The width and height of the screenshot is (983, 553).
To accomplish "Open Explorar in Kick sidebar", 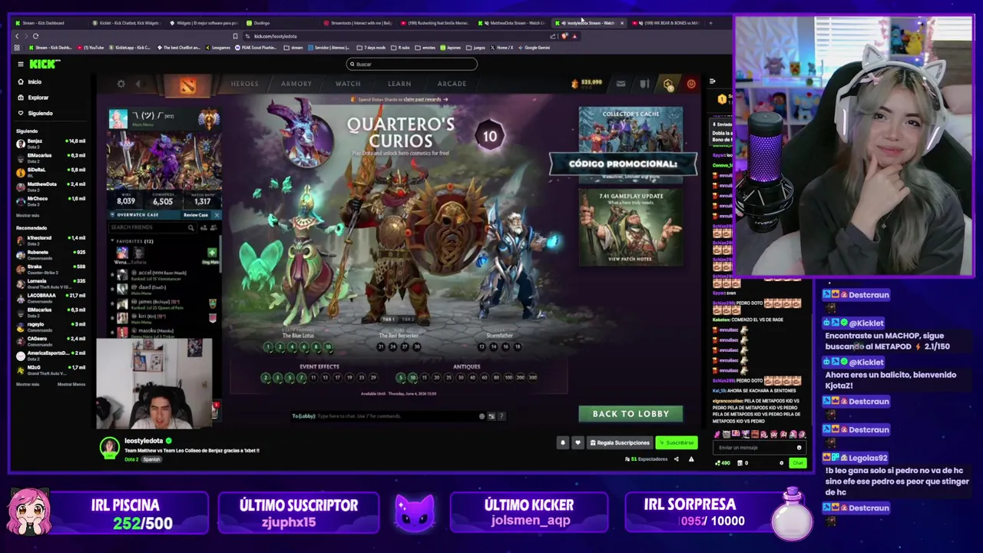I will 33,98.
